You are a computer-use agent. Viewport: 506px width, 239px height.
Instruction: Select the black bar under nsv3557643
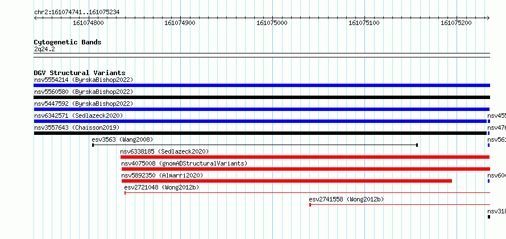[x=260, y=133]
